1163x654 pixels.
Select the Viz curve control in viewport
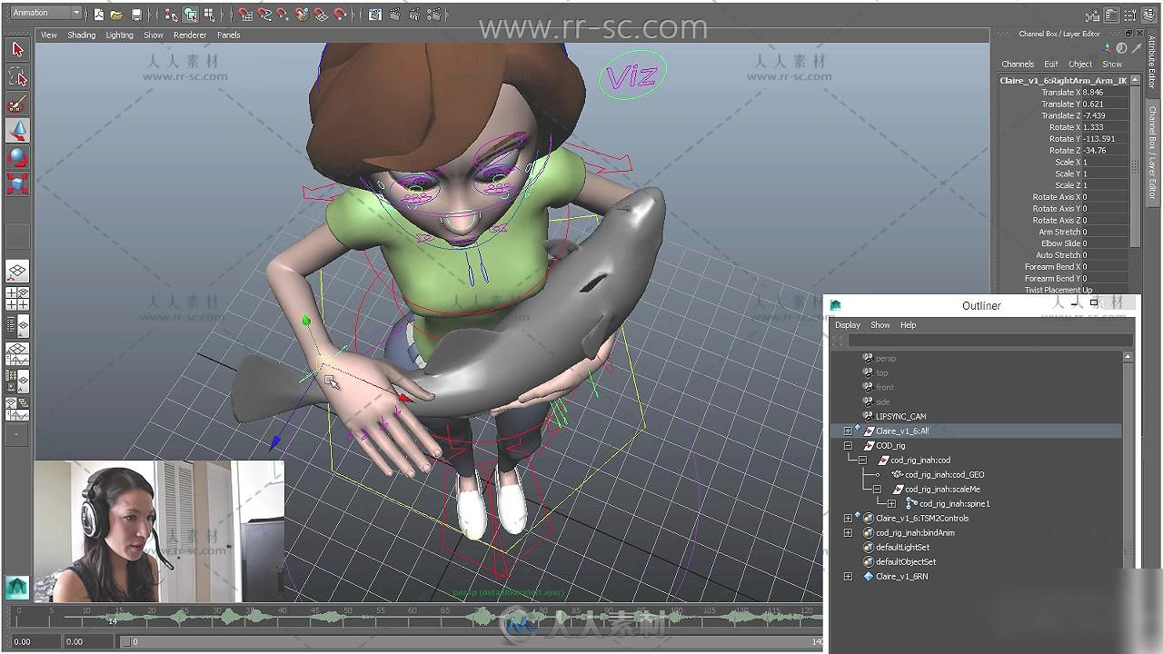[632, 75]
